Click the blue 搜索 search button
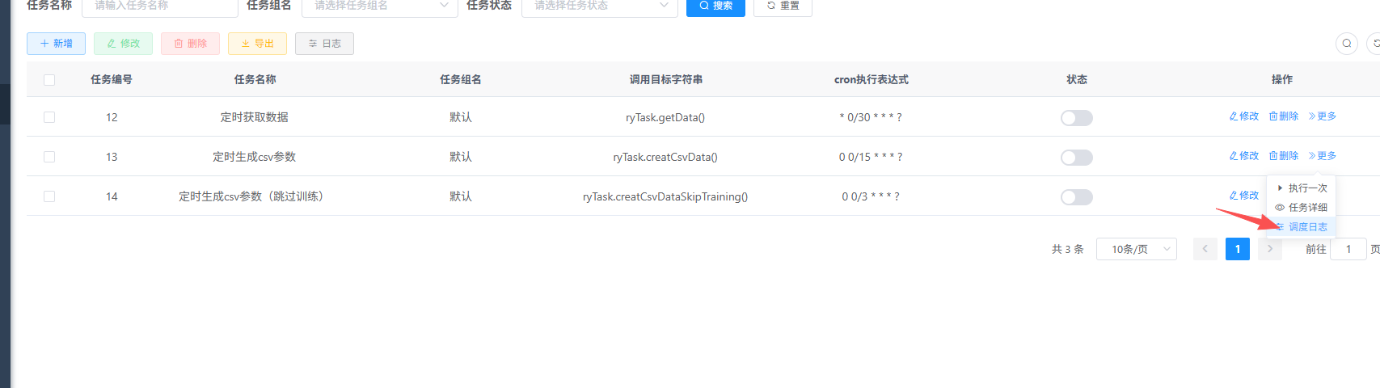This screenshot has width=1380, height=388. click(715, 6)
